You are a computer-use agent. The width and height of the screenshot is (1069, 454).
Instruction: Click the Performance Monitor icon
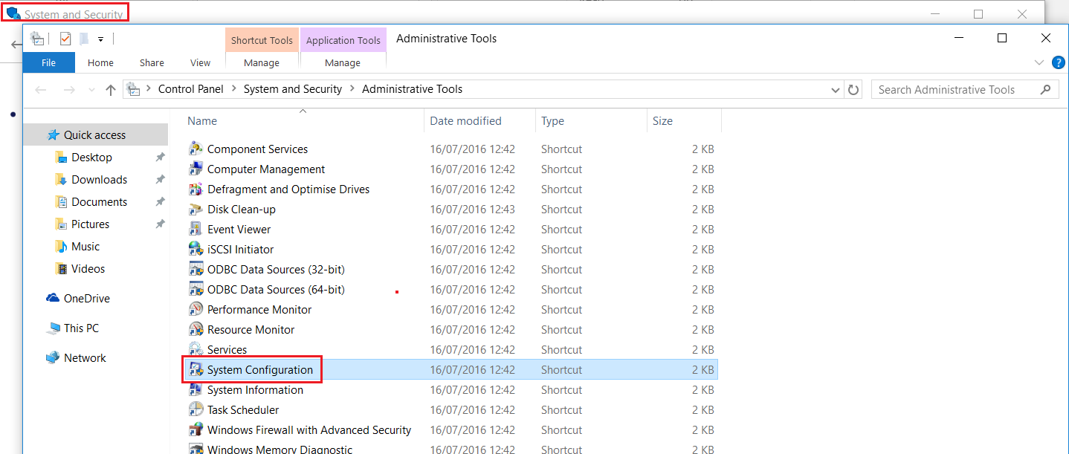pyautogui.click(x=196, y=310)
